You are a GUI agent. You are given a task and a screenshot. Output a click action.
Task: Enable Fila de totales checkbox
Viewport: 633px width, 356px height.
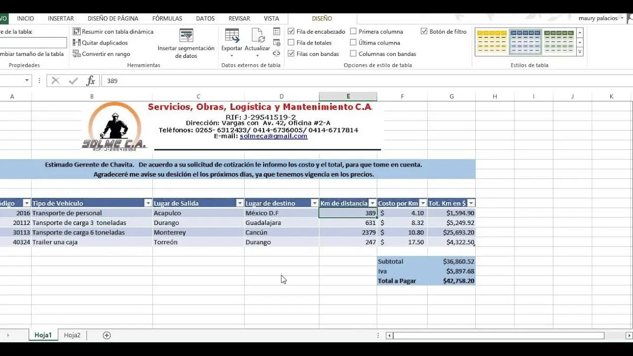point(291,43)
